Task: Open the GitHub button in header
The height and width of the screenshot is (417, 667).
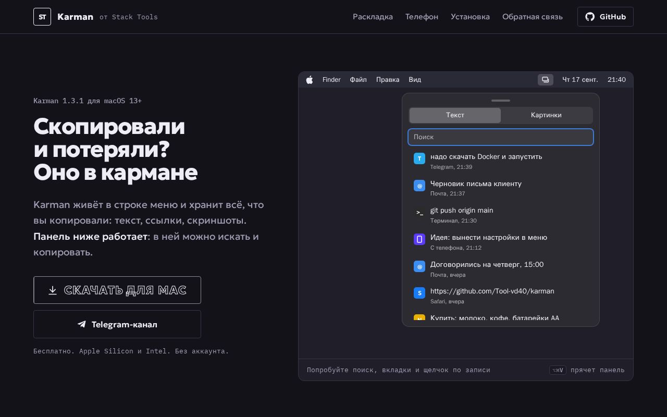Action: coord(606,17)
